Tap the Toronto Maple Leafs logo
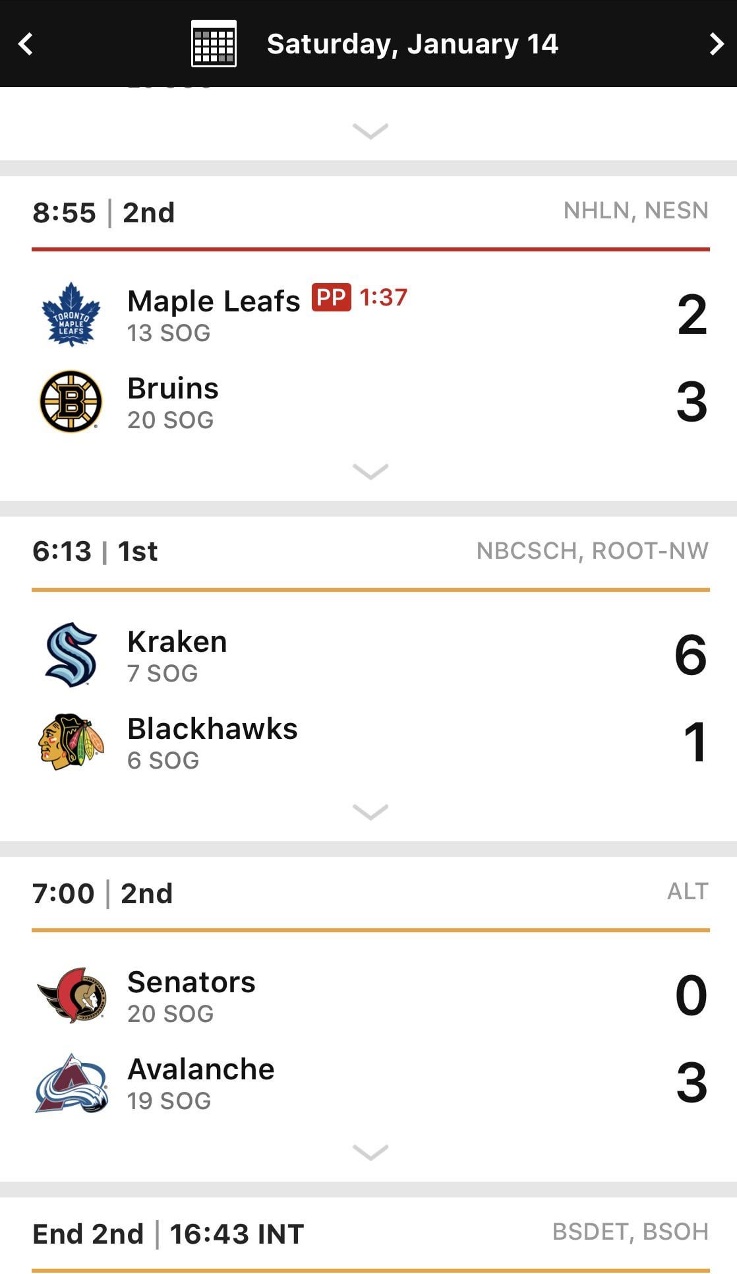The width and height of the screenshot is (737, 1274). click(71, 314)
